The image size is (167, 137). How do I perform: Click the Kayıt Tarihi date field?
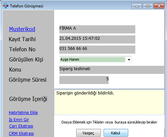(x=97, y=39)
